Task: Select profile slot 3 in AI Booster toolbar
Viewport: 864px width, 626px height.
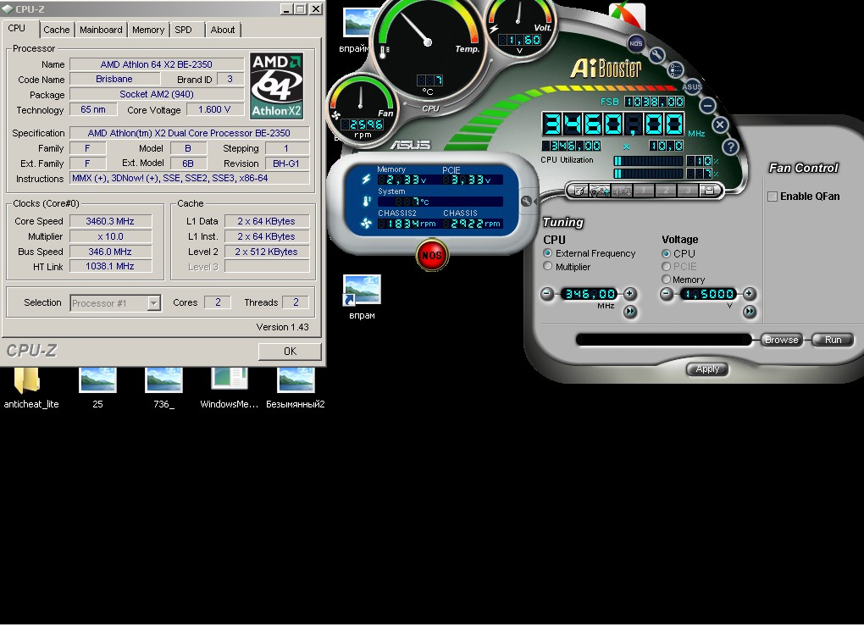Action: pos(687,191)
